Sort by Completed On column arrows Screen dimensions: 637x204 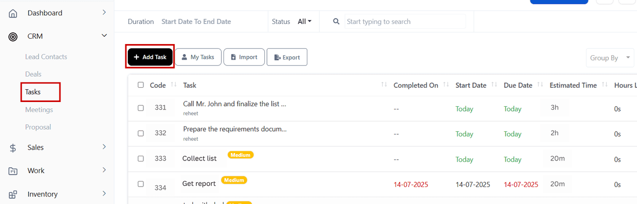point(446,85)
